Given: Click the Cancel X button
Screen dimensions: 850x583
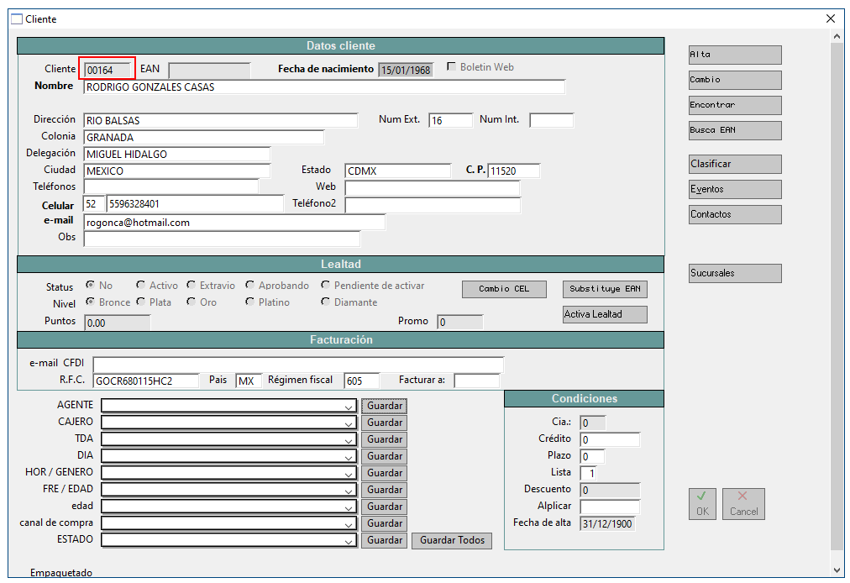Looking at the screenshot, I should click(x=743, y=504).
